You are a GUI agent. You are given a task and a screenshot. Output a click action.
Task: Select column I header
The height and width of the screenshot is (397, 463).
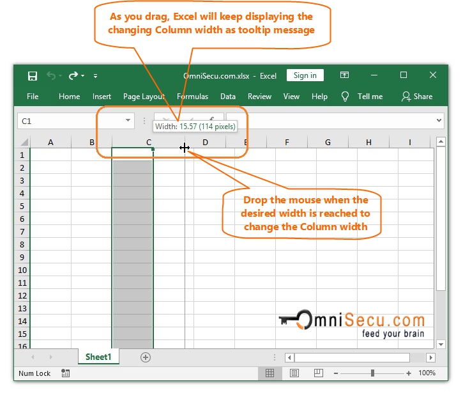410,142
